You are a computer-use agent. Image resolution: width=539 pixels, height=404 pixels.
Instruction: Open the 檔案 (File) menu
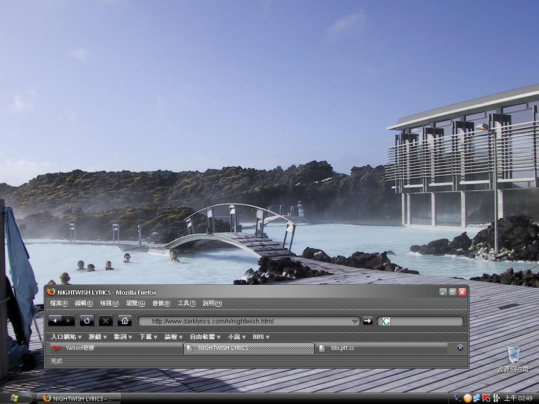[x=58, y=304]
